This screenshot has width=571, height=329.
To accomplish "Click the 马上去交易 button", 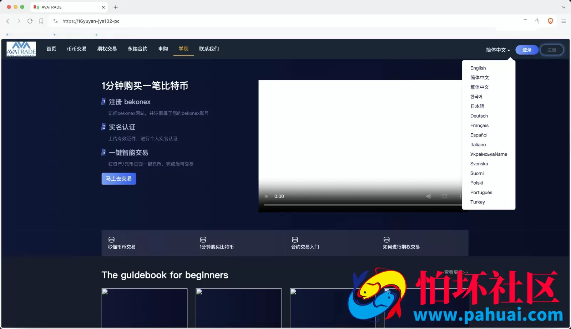I will [119, 179].
